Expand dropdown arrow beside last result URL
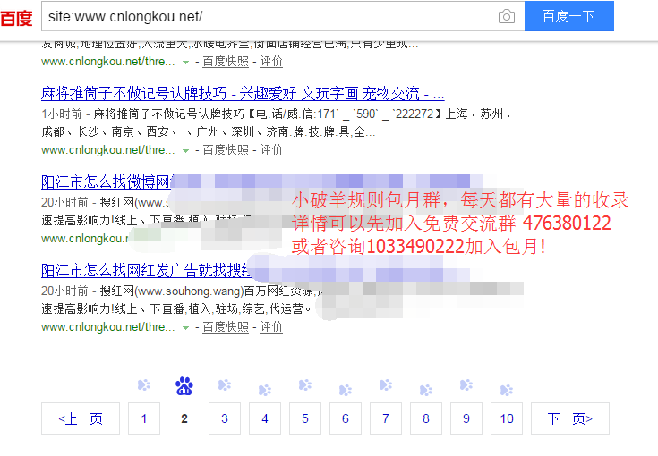The height and width of the screenshot is (456, 658). [185, 327]
